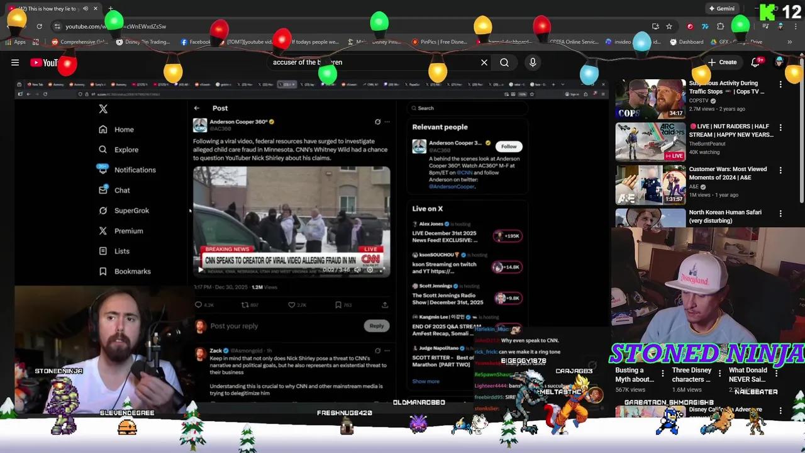Go back using the X Post arrow

point(197,108)
